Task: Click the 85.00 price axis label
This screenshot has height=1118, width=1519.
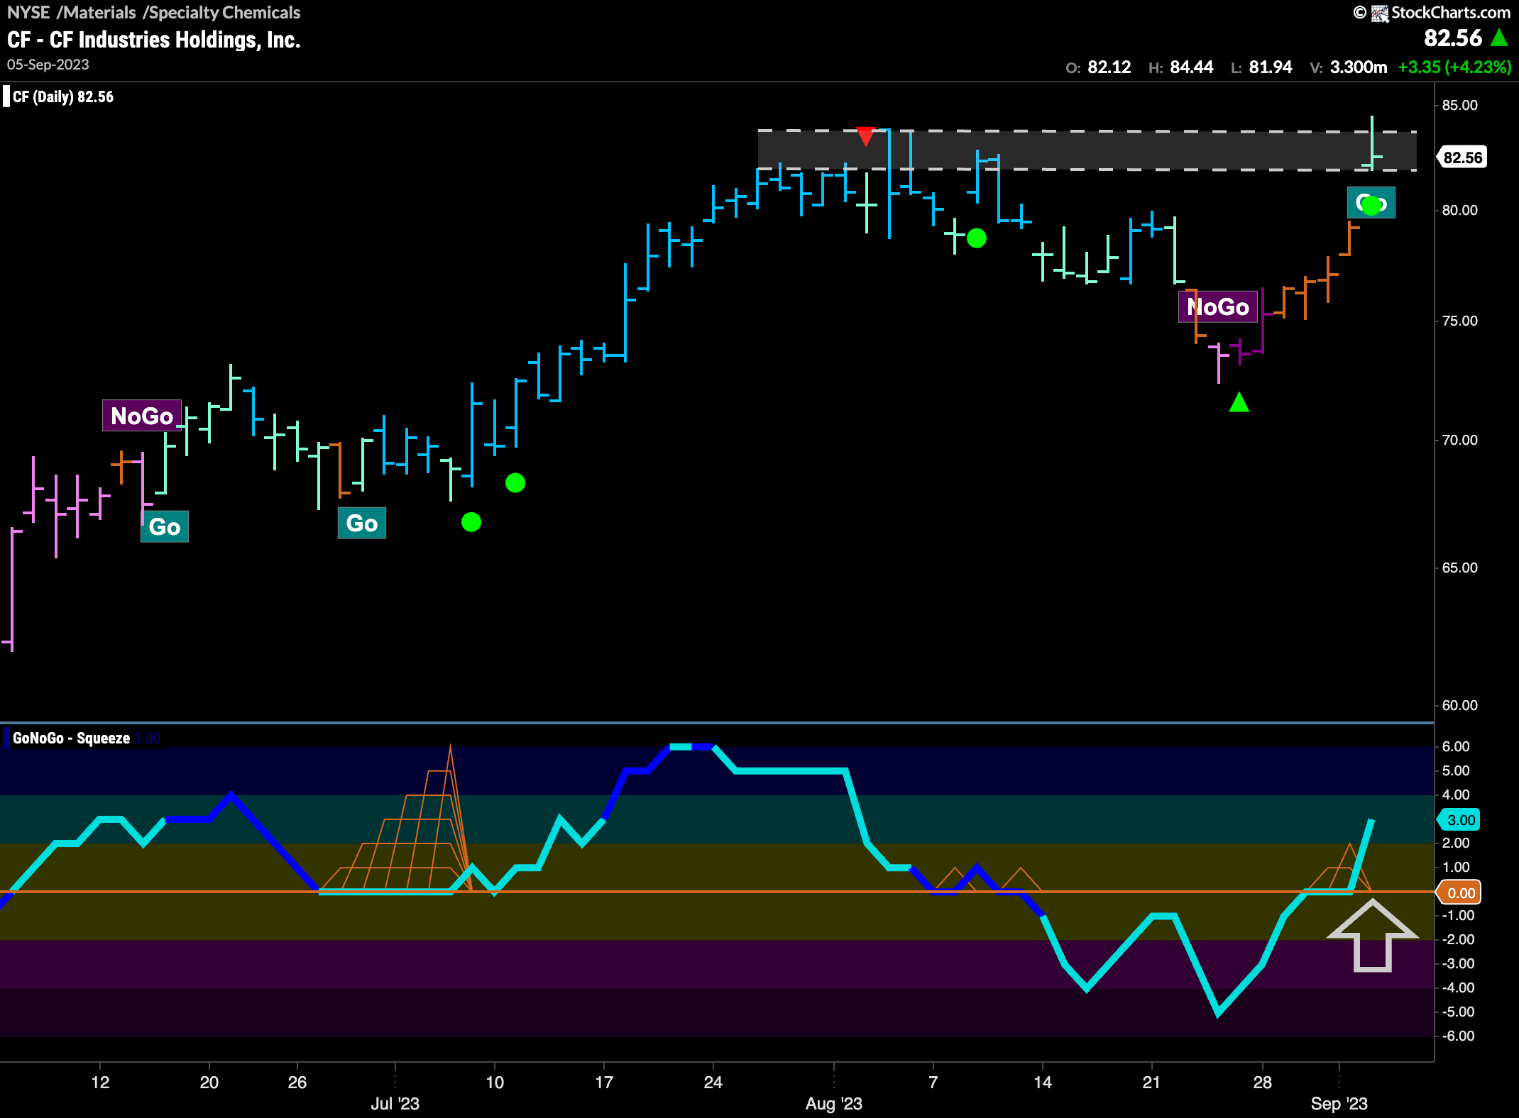Action: (x=1460, y=105)
